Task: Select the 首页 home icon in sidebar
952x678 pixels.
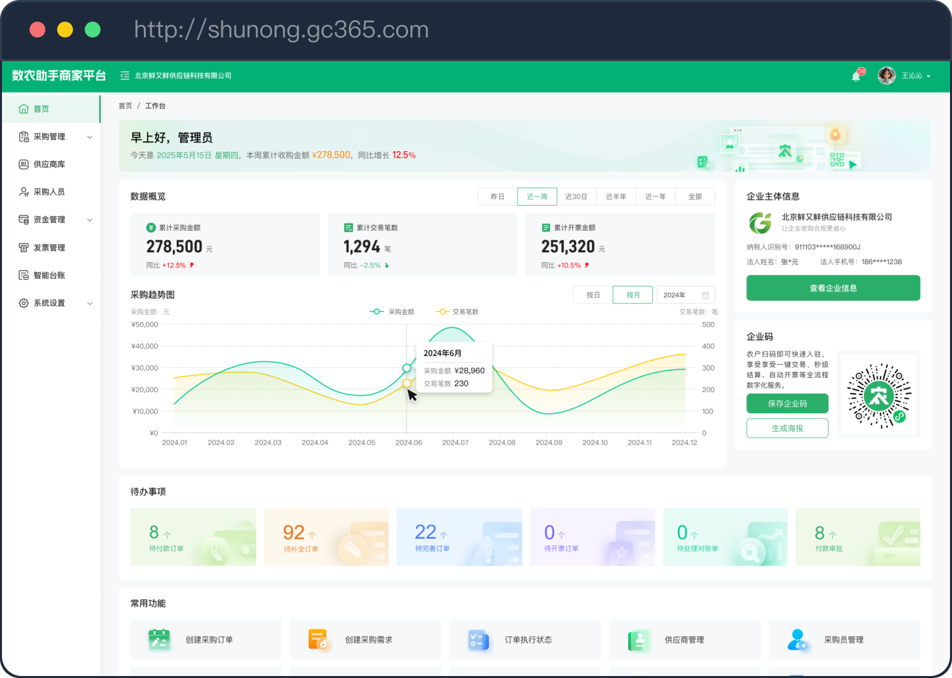Action: click(24, 108)
